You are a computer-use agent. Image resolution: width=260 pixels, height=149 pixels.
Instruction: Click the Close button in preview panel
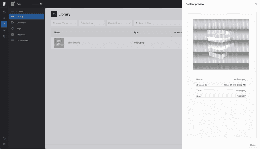pos(253,145)
